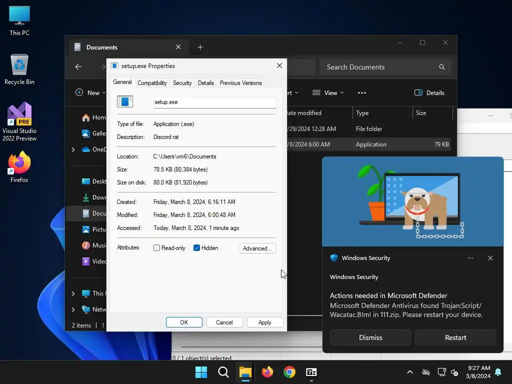Switch to Previous Versions tab
This screenshot has width=512, height=384.
[240, 83]
